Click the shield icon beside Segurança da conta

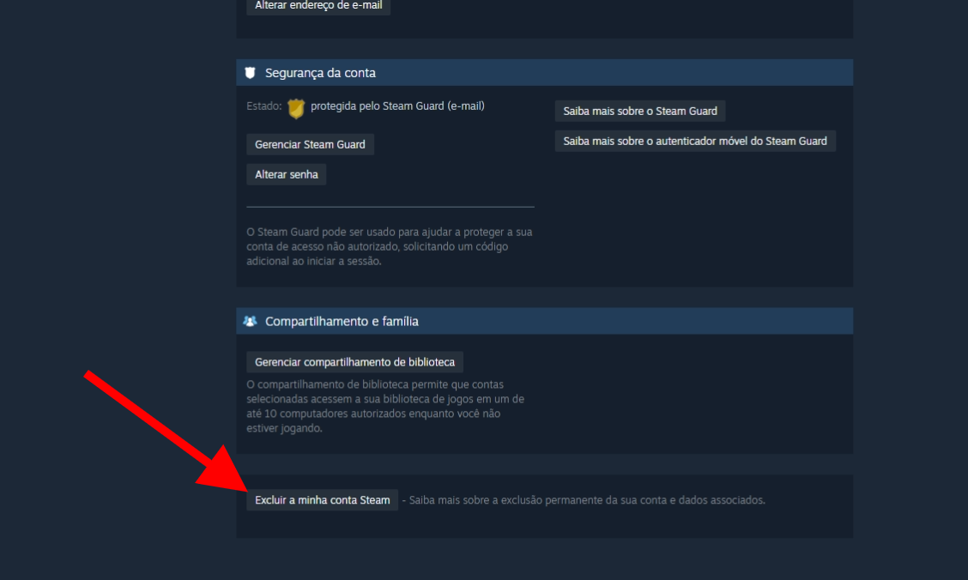(x=250, y=73)
